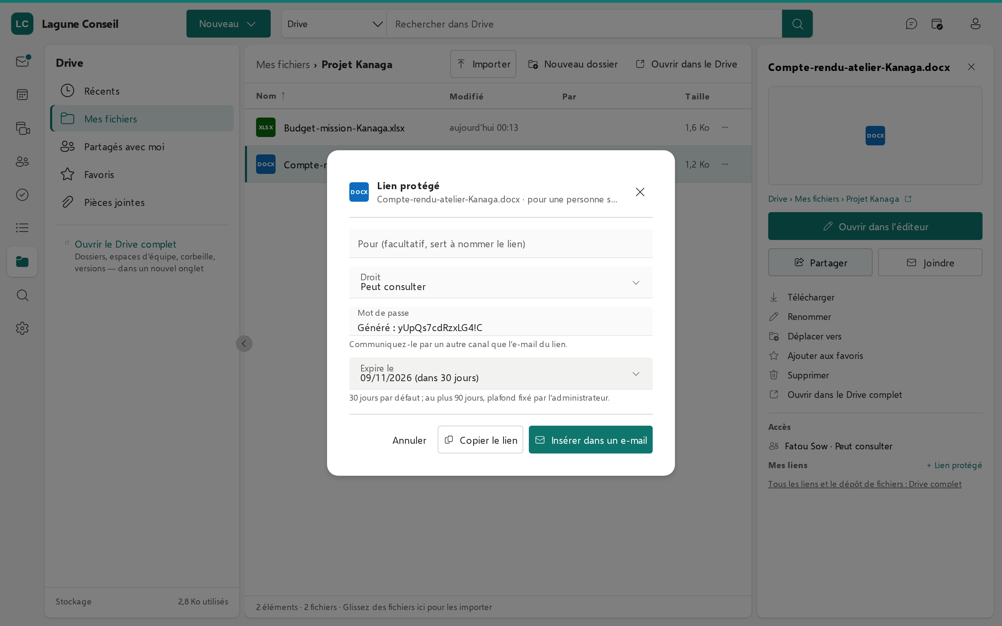This screenshot has height=626, width=1002.
Task: Collapse the Drive sidebar with arrow button
Action: 244,344
